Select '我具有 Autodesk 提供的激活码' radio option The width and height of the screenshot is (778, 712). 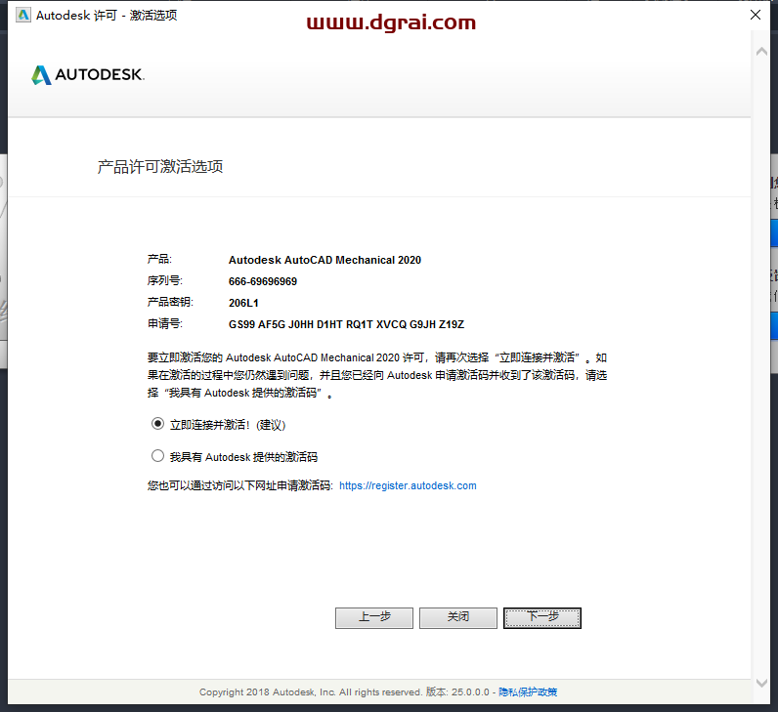click(x=157, y=456)
